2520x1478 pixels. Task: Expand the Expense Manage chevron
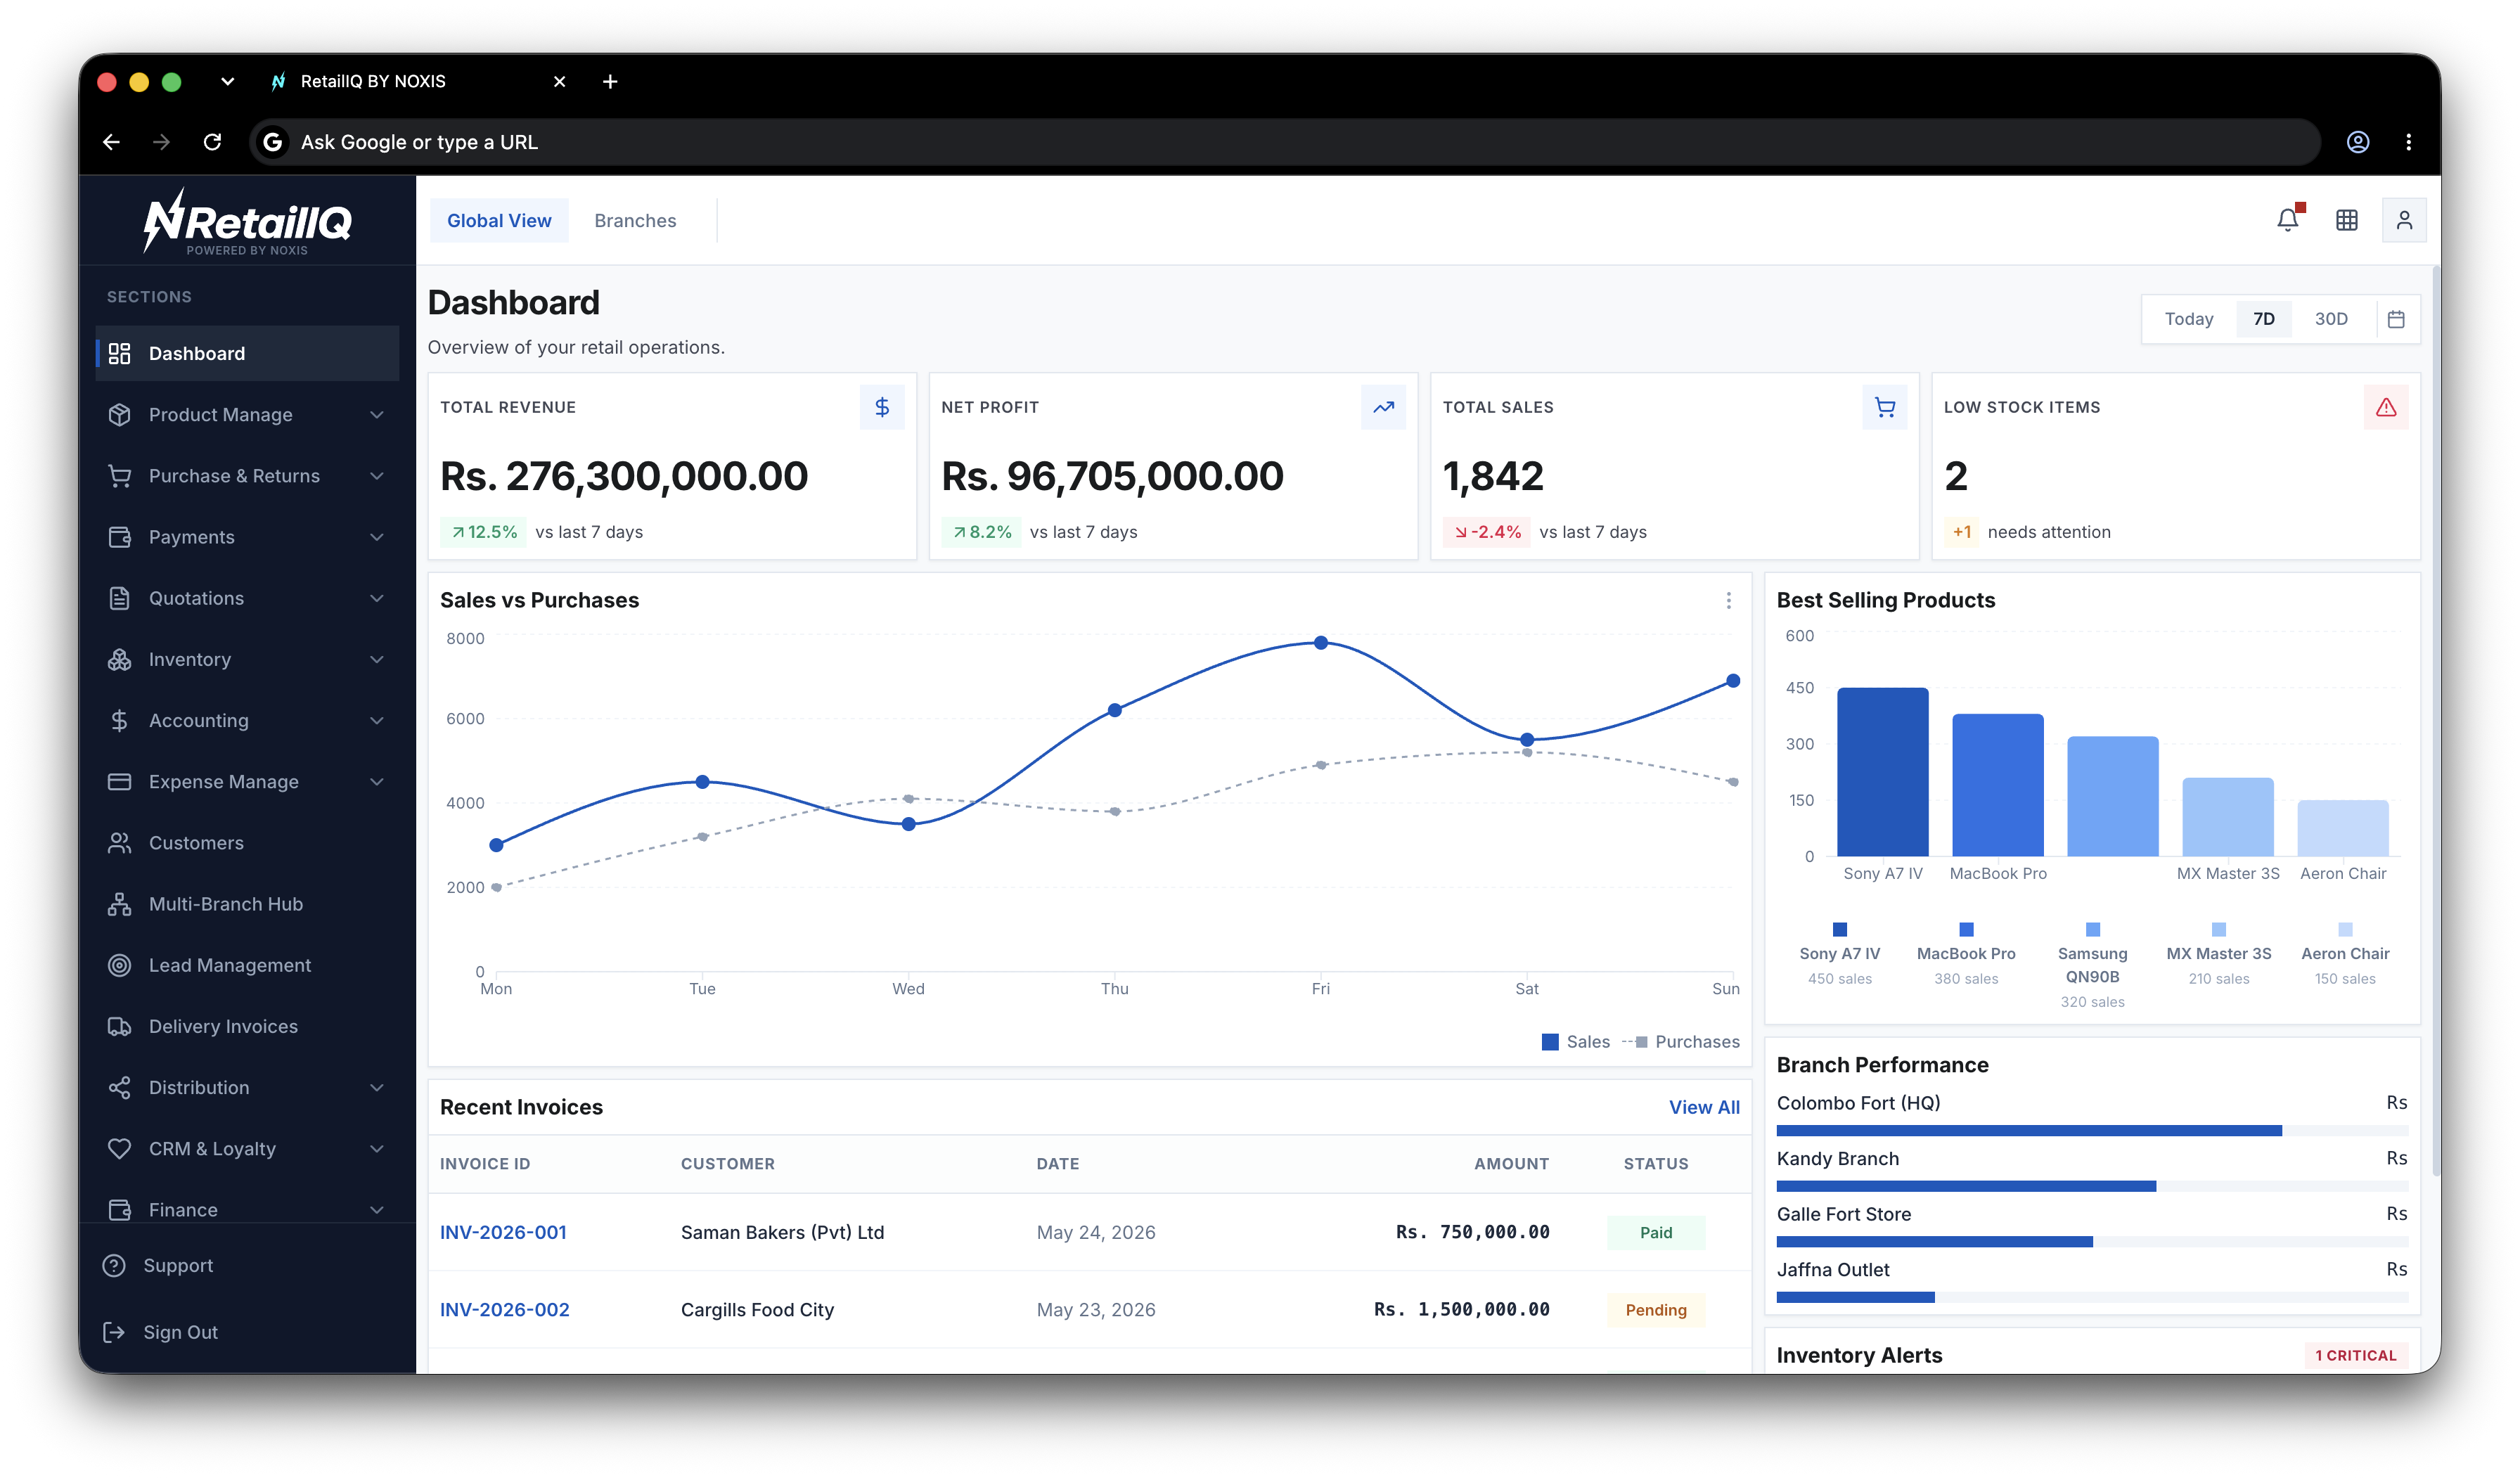377,782
